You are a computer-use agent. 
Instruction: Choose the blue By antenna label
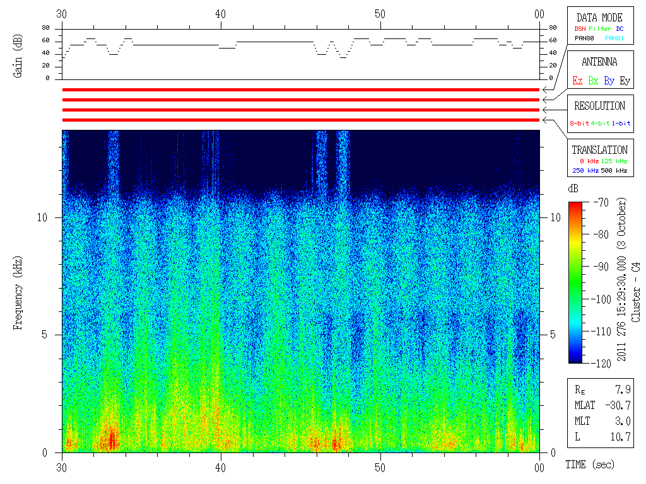(609, 81)
